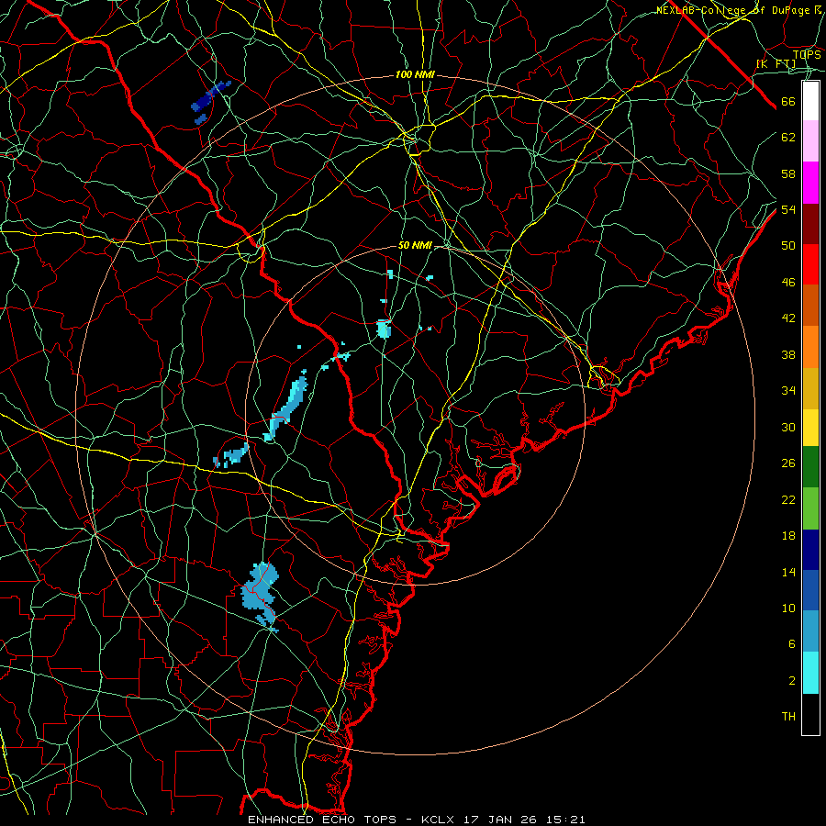Click the KCLX station identifier
This screenshot has height=826, width=826.
440,820
